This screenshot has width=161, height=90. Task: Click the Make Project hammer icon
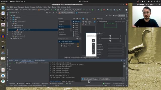coord(52,10)
